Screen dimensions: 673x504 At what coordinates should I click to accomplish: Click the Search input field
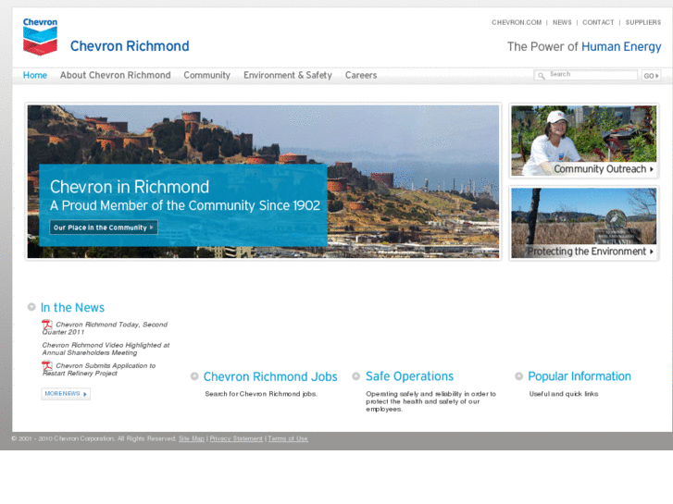(585, 75)
